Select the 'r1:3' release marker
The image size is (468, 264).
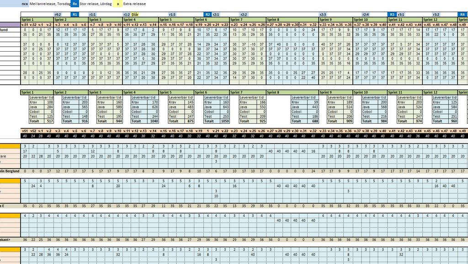pyautogui.click(x=172, y=14)
